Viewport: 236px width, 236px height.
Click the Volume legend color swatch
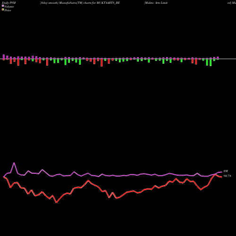(x=3, y=6)
